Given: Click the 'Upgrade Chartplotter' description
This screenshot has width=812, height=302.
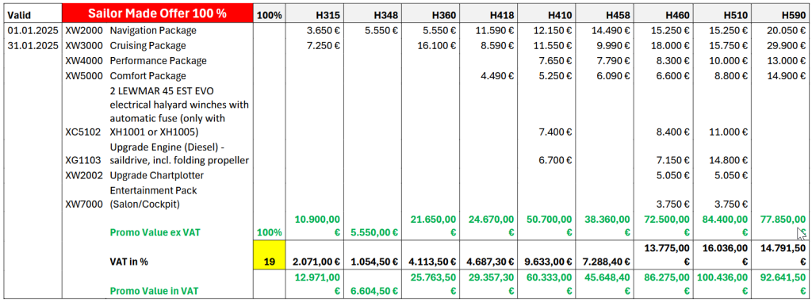Looking at the screenshot, I should click(157, 175).
